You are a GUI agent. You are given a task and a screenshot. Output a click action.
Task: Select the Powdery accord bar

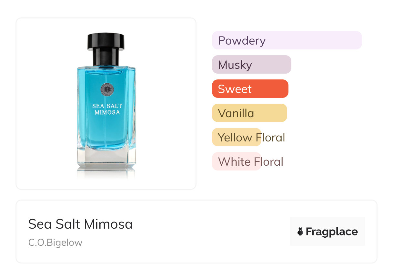(287, 40)
